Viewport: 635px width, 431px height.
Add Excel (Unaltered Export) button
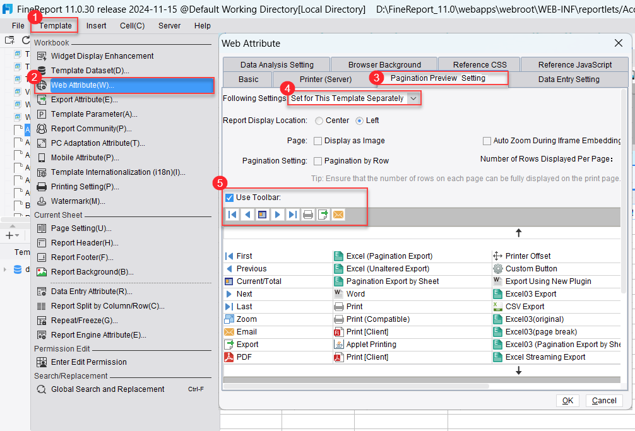[381, 269]
